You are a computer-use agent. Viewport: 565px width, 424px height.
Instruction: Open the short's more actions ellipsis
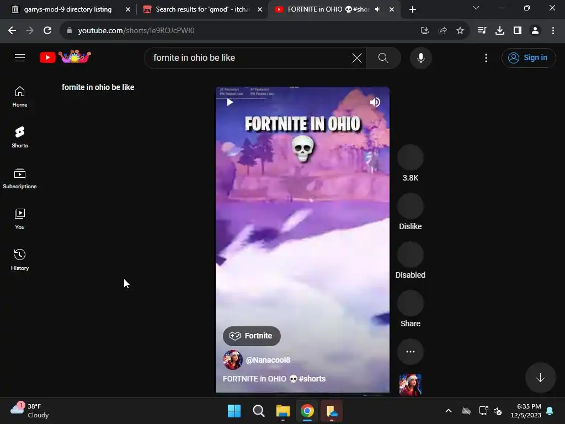tap(410, 352)
